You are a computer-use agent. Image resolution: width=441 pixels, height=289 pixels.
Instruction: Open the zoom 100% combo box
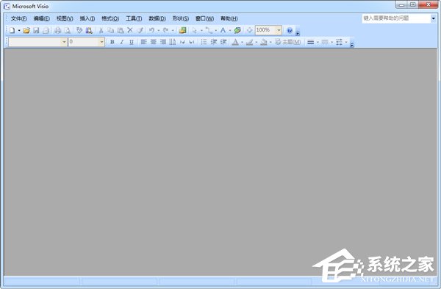click(268, 30)
